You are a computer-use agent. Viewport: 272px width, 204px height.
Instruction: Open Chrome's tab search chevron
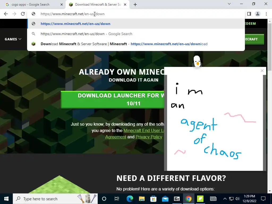pyautogui.click(x=229, y=4)
